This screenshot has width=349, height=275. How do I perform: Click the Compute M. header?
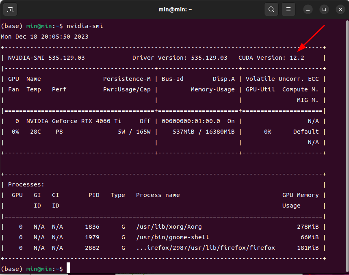tap(301, 89)
